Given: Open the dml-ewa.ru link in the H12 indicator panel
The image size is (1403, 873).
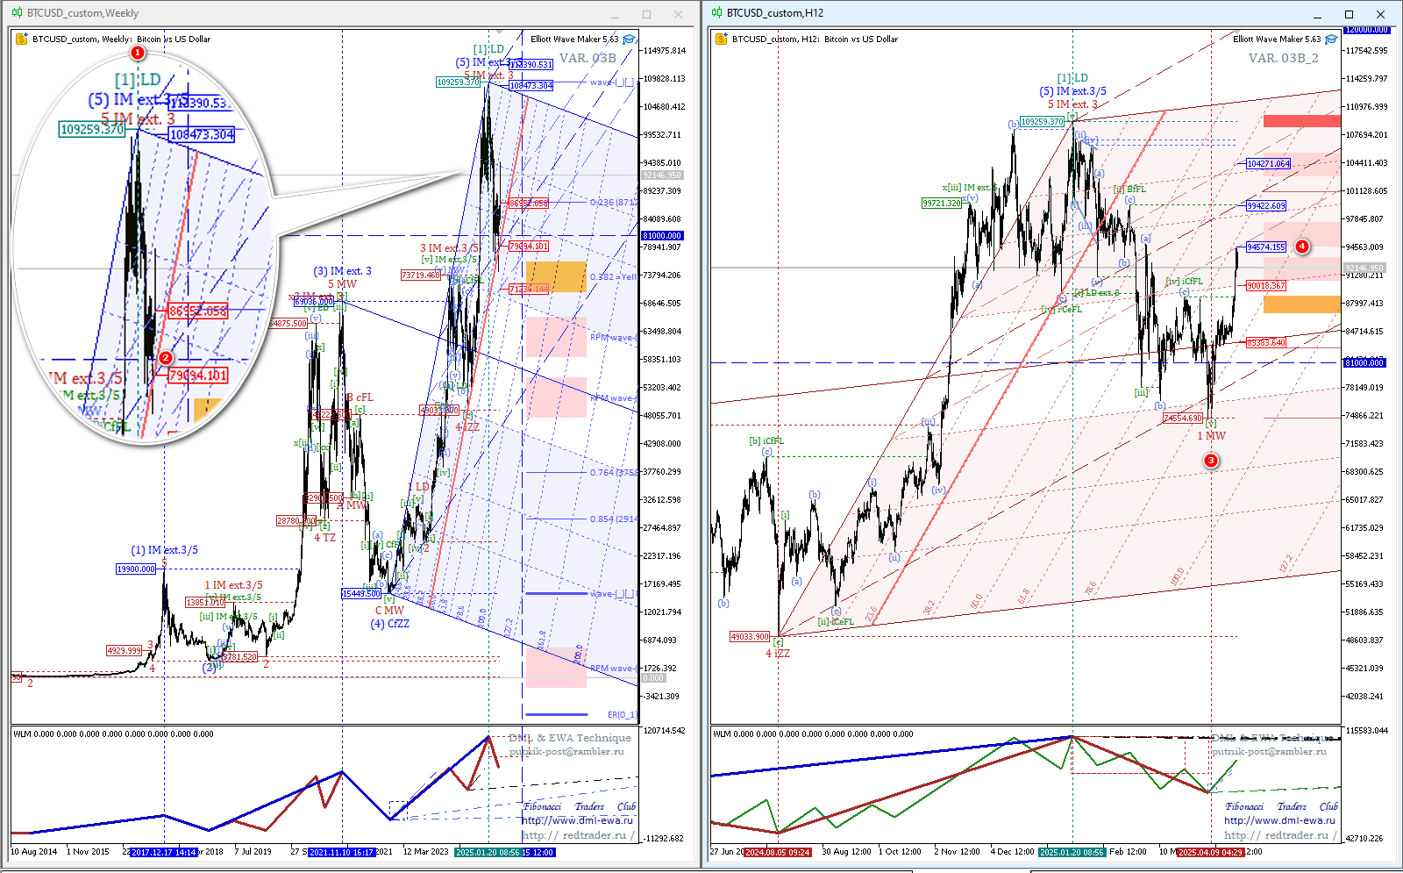Looking at the screenshot, I should tap(1278, 820).
